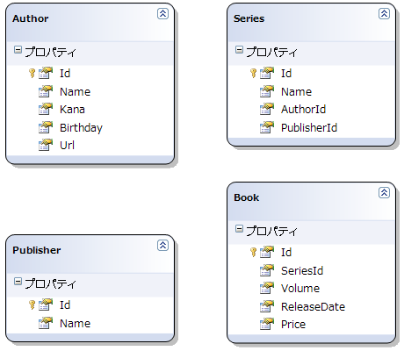Click the key icon beside Book Id
This screenshot has height=351, width=404.
(x=253, y=252)
